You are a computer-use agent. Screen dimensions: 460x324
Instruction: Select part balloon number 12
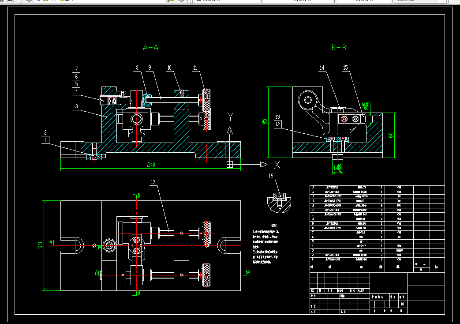(277, 124)
